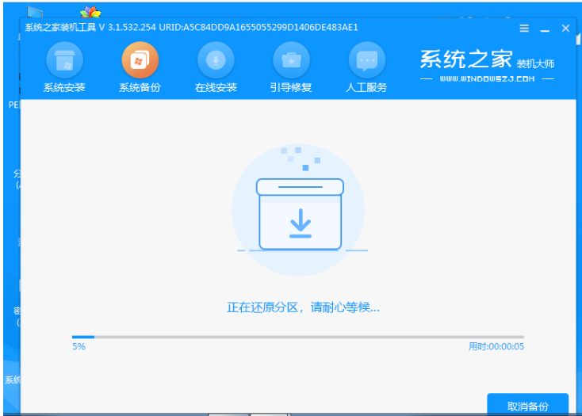Select the 人工服务 tab label
This screenshot has width=582, height=416.
coord(367,87)
